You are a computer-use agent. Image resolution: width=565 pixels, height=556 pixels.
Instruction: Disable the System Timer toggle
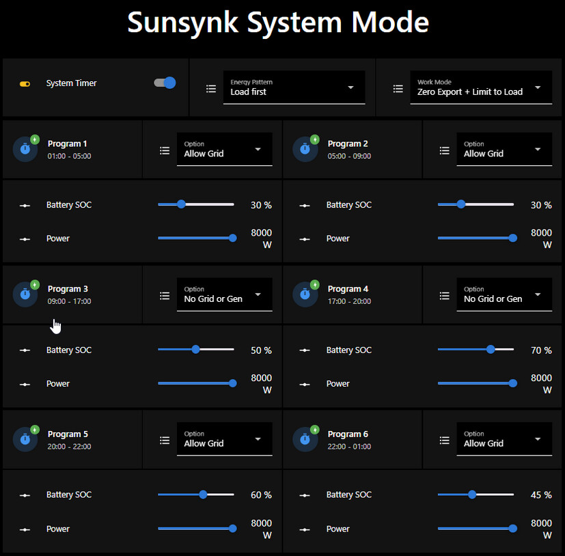tap(164, 82)
